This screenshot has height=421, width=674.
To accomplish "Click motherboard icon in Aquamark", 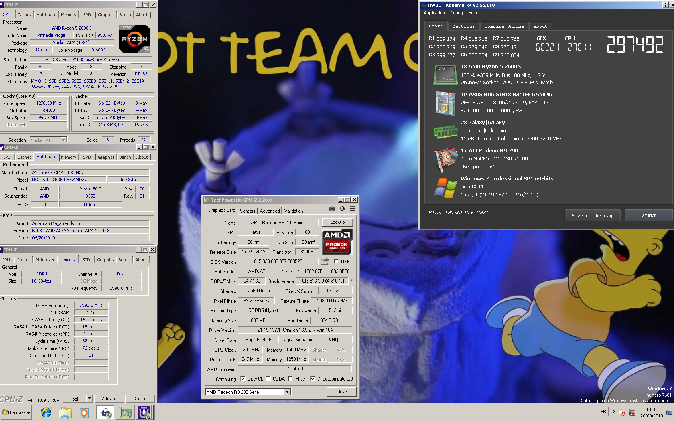I will point(445,103).
